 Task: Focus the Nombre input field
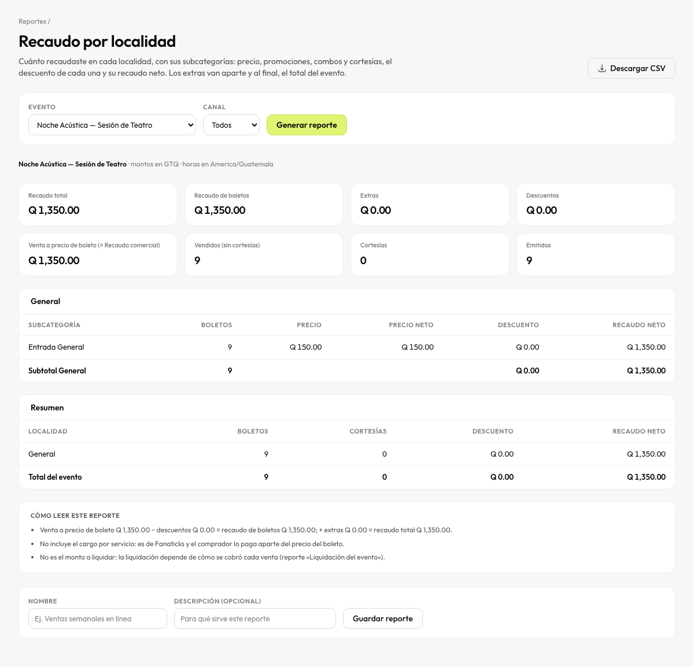coord(98,618)
